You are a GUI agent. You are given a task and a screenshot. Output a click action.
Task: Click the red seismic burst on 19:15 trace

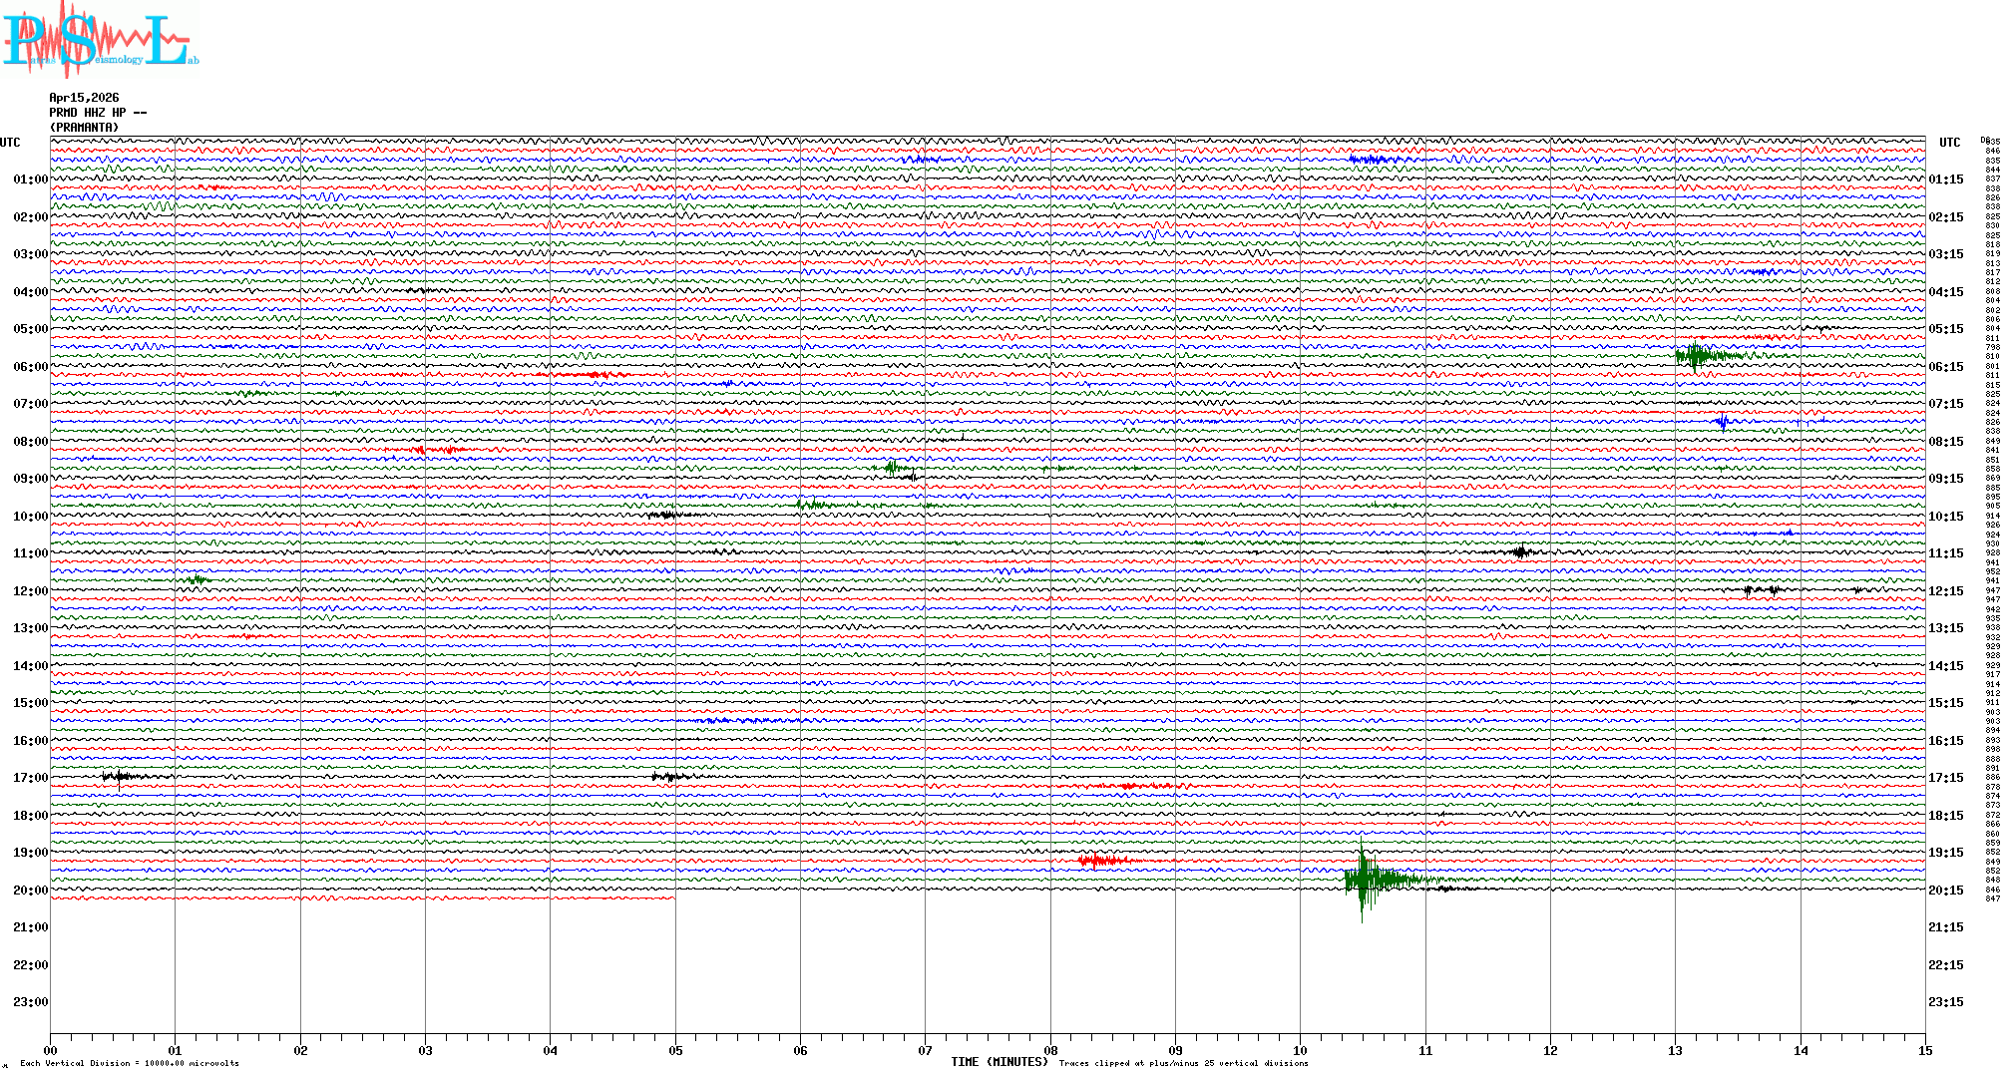tap(1097, 860)
